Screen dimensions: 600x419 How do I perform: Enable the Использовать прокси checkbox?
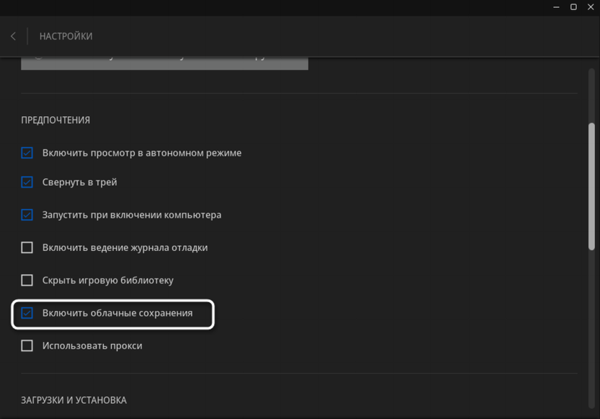coord(27,345)
